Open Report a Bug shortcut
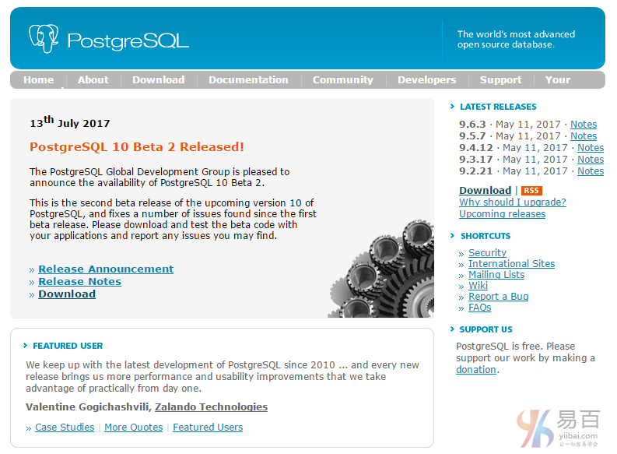Viewport: 617px width, 454px height. [499, 297]
